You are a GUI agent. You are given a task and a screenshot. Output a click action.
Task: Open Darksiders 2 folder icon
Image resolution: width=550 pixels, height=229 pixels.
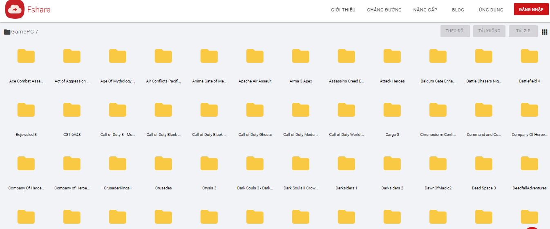coord(392,163)
